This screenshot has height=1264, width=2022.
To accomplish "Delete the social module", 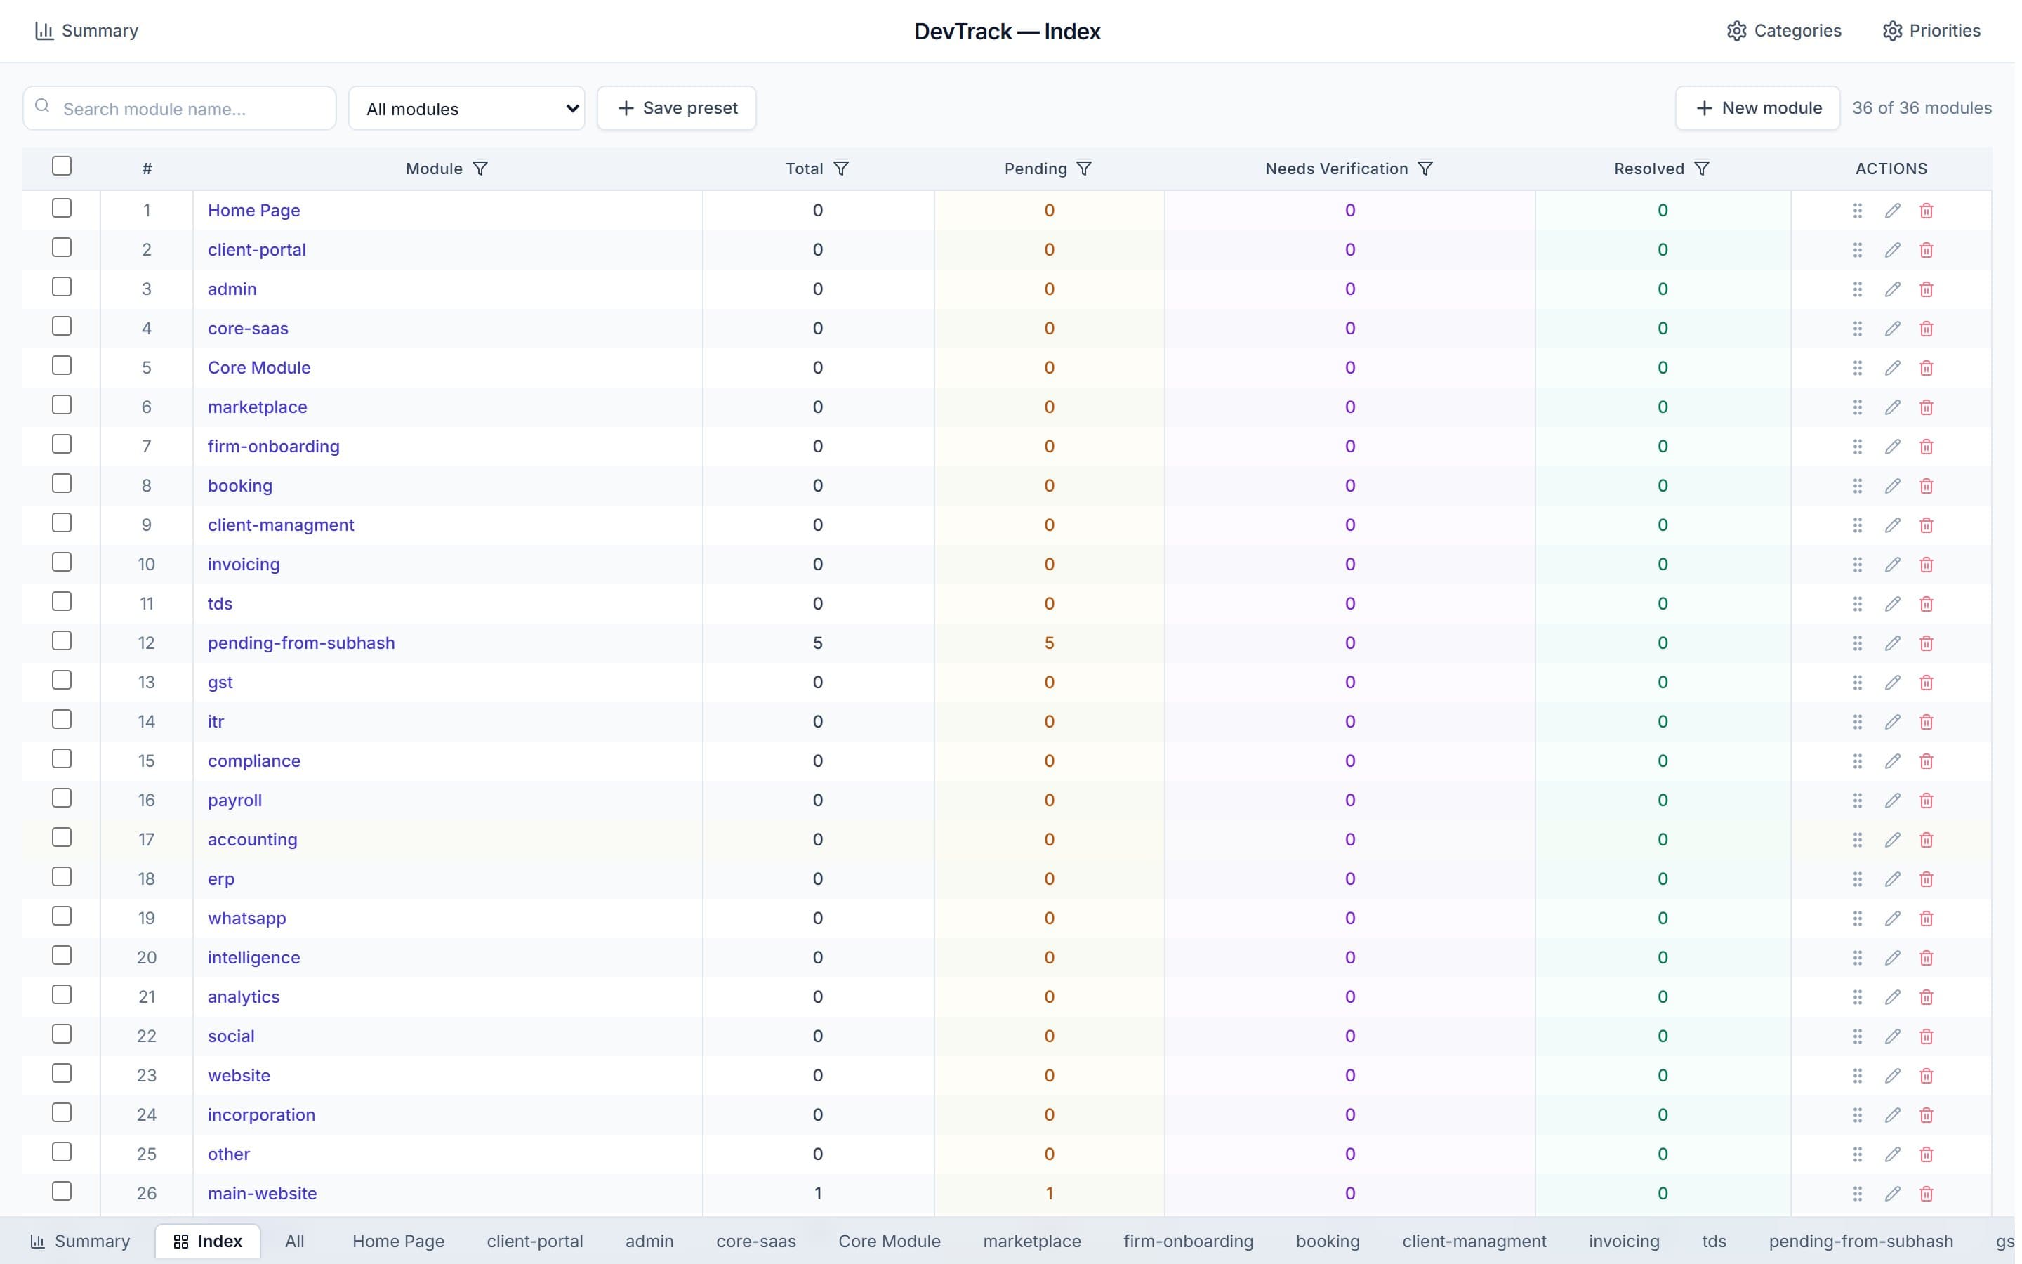I will point(1926,1036).
